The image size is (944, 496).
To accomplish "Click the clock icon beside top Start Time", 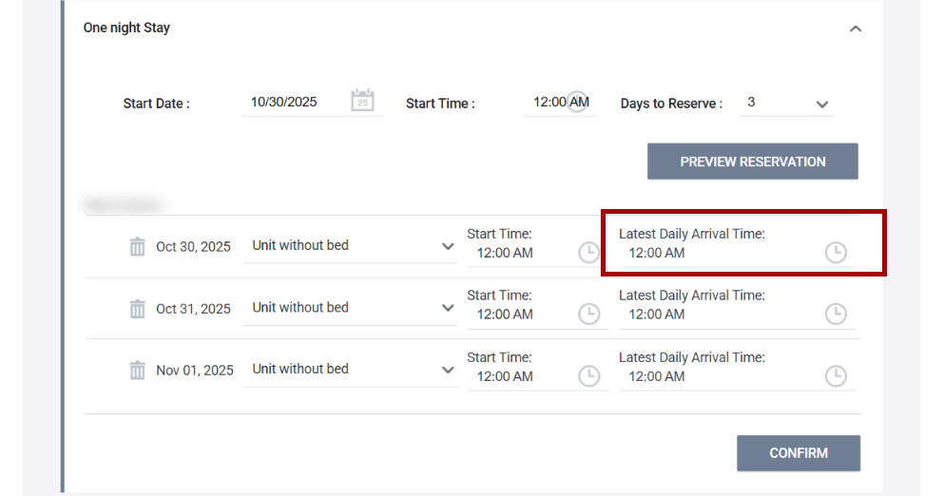I will [577, 102].
